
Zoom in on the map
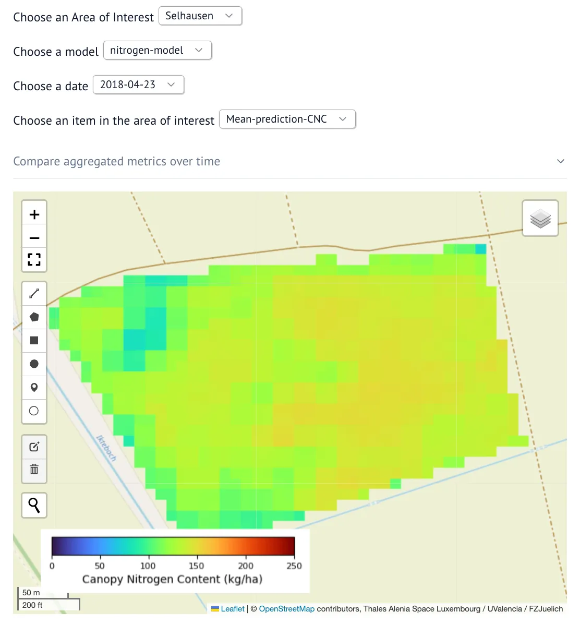[34, 214]
